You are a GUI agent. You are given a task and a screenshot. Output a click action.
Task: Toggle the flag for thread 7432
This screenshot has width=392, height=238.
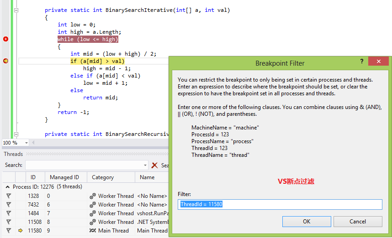pos(9,205)
